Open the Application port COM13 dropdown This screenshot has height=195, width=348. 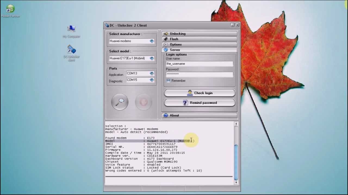point(152,73)
